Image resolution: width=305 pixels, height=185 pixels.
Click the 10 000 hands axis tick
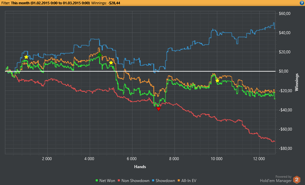click(217, 159)
